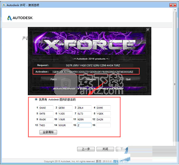Click activation field 14 containing WXUR
179x165 pixels.
[65, 125]
